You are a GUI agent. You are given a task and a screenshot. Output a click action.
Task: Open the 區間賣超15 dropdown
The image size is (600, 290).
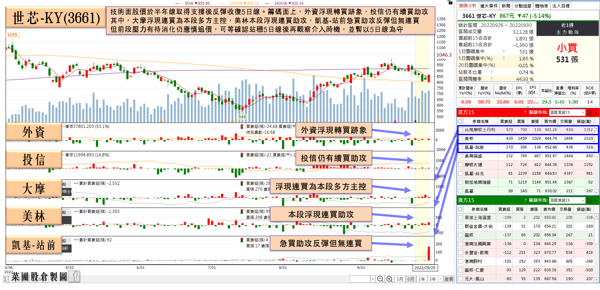point(567,200)
